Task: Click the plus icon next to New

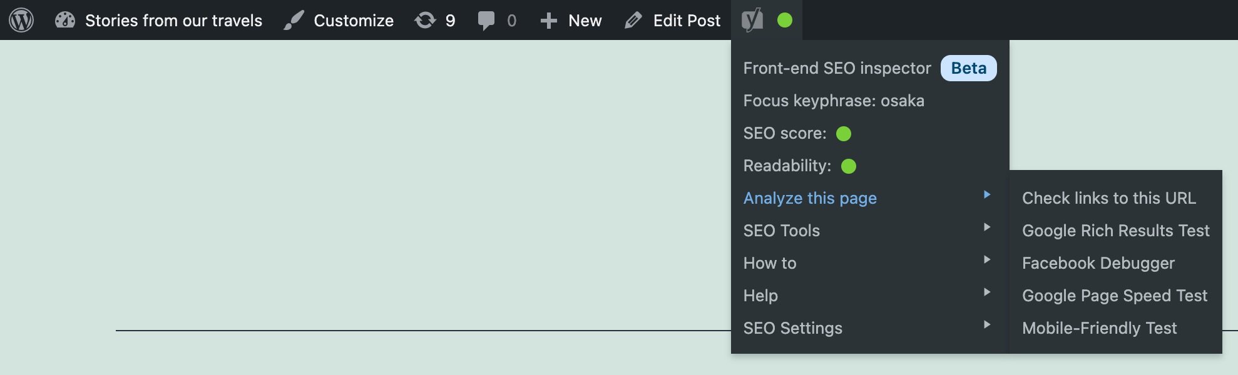Action: [x=548, y=19]
